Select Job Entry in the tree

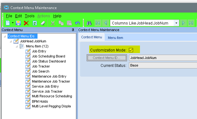pyautogui.click(x=39, y=51)
